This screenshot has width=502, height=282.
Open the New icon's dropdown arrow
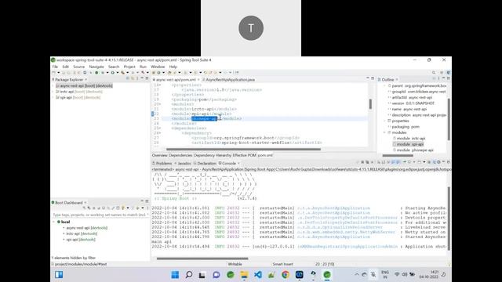(x=59, y=73)
